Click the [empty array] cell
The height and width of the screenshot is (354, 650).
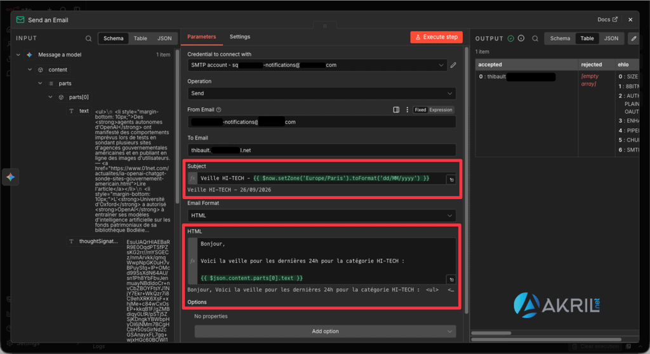click(x=590, y=80)
